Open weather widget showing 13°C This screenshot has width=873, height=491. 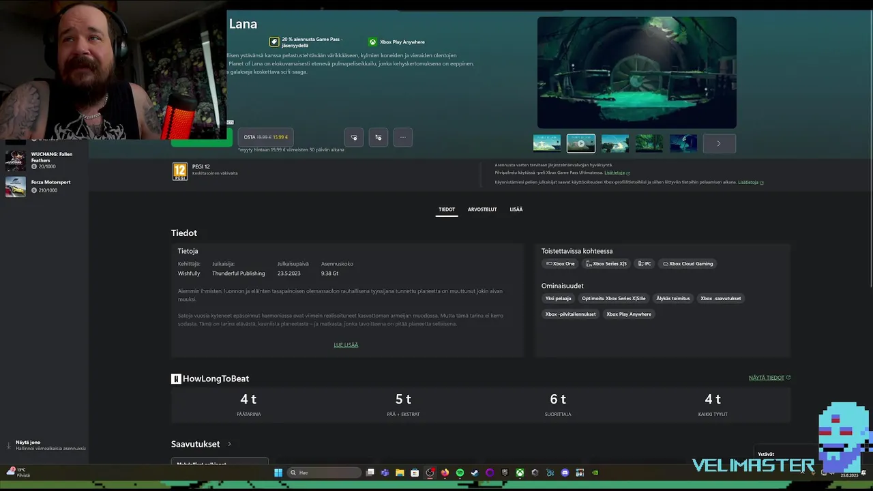coord(17,472)
